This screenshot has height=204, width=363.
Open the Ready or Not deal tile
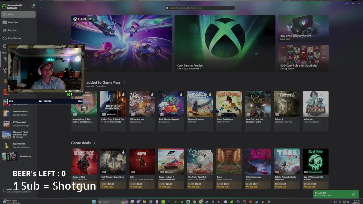point(84,169)
